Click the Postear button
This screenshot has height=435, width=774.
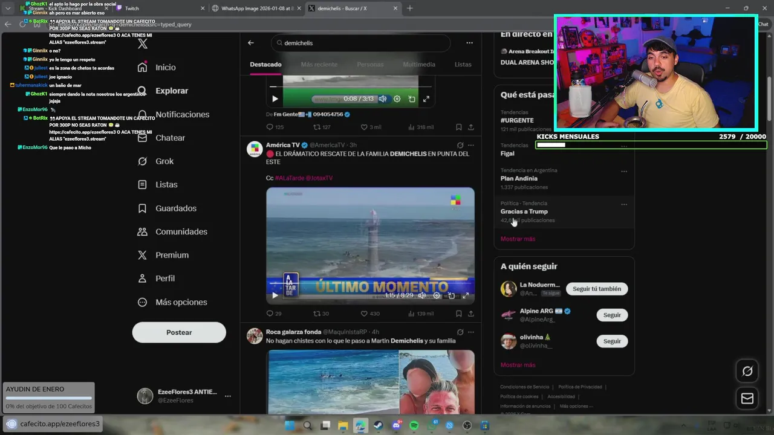point(179,332)
